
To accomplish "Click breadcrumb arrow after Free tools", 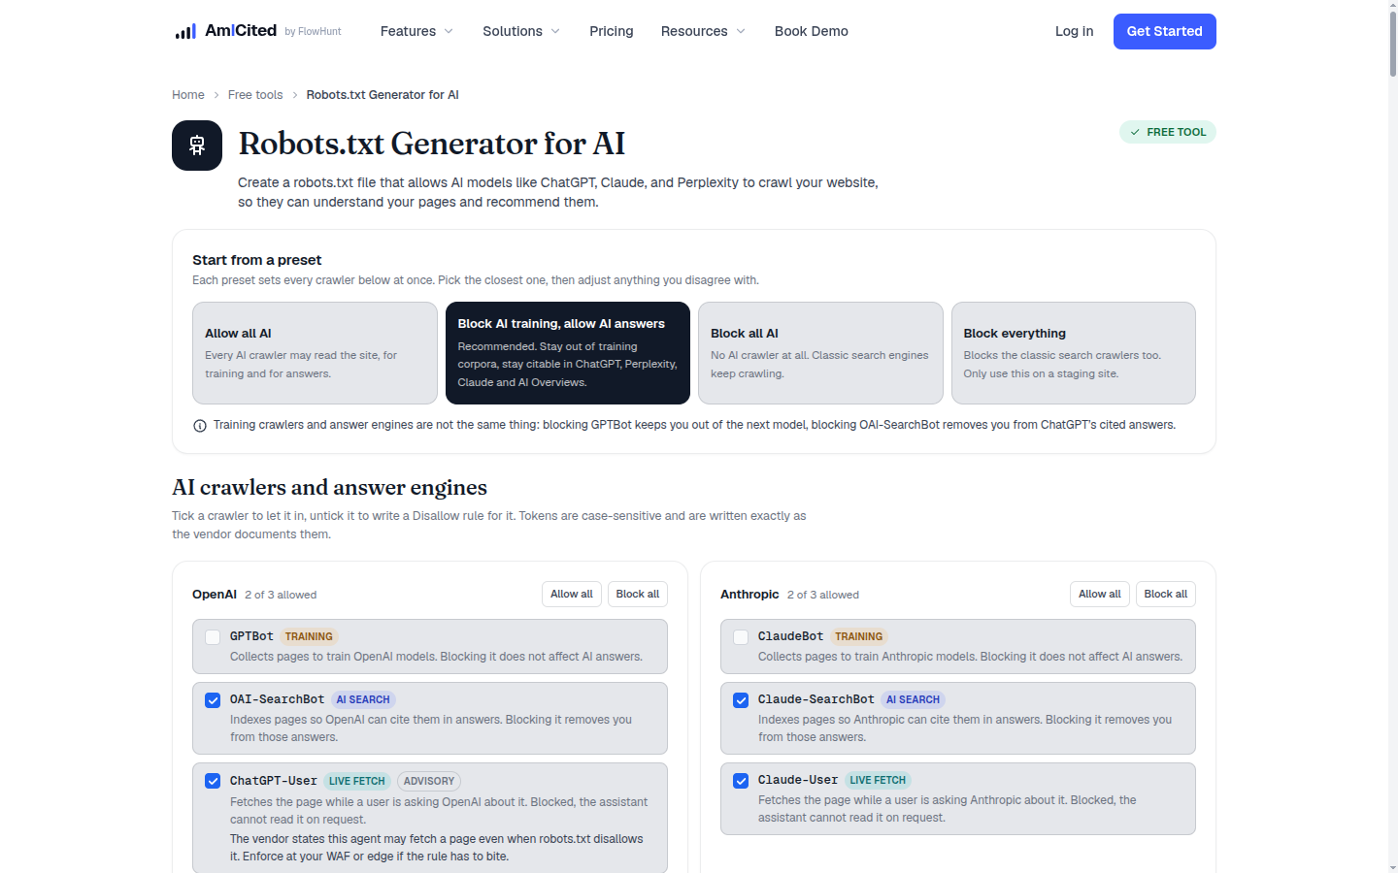I will (x=295, y=95).
